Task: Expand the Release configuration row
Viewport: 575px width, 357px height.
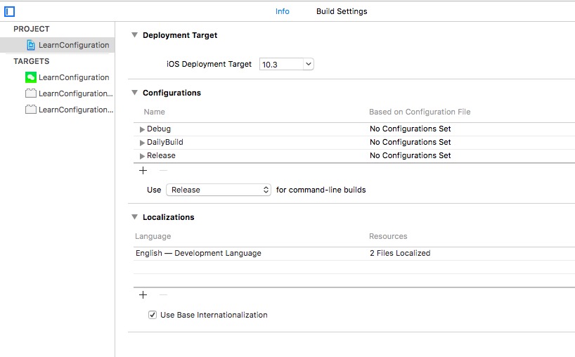Action: pos(142,156)
